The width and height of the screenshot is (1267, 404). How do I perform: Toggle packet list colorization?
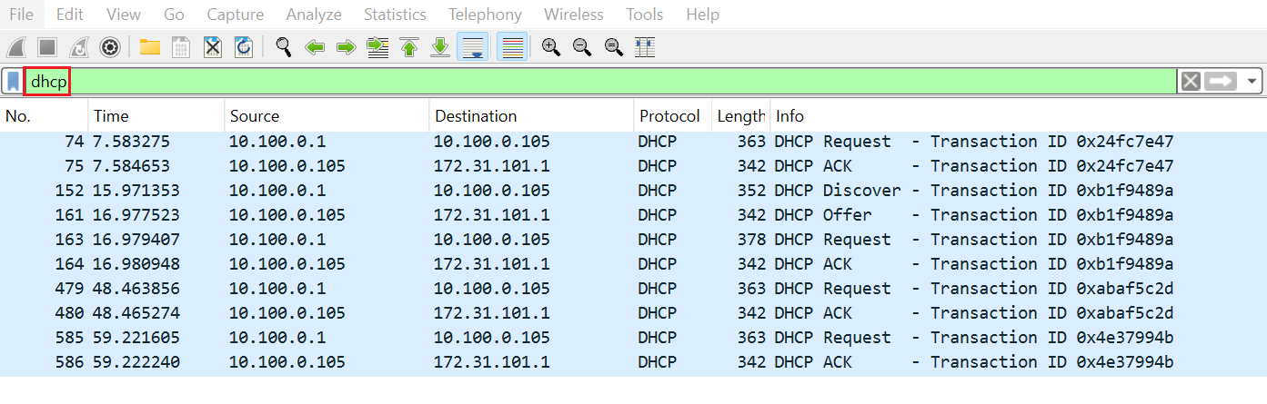tap(512, 47)
